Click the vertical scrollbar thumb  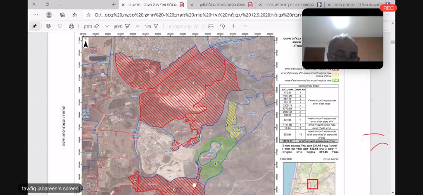coord(393,42)
